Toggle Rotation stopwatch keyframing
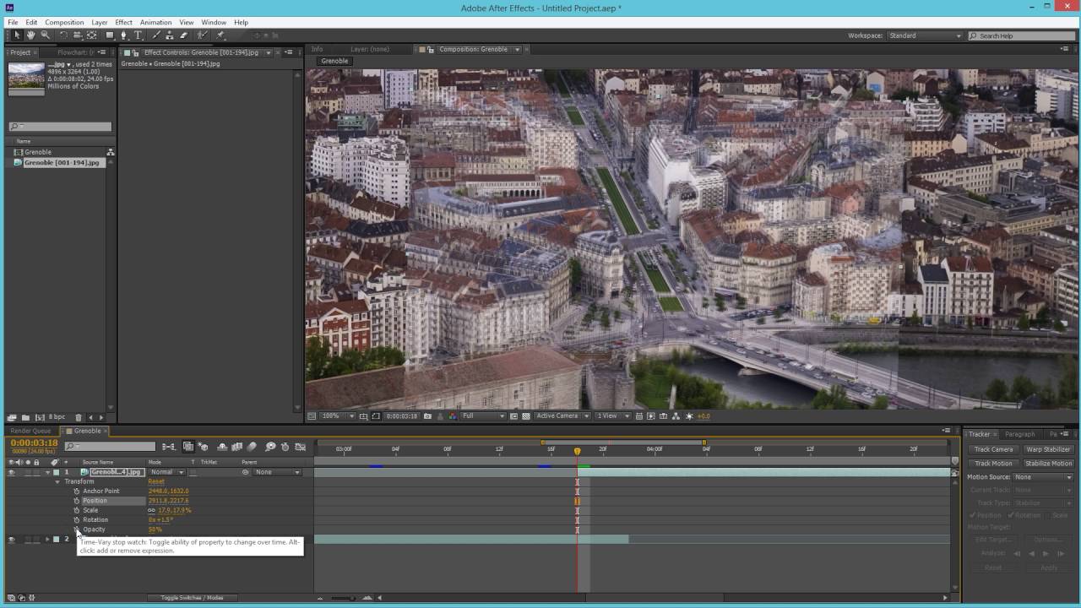 pos(77,520)
